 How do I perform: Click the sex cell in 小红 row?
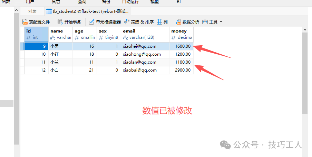[x=109, y=54]
